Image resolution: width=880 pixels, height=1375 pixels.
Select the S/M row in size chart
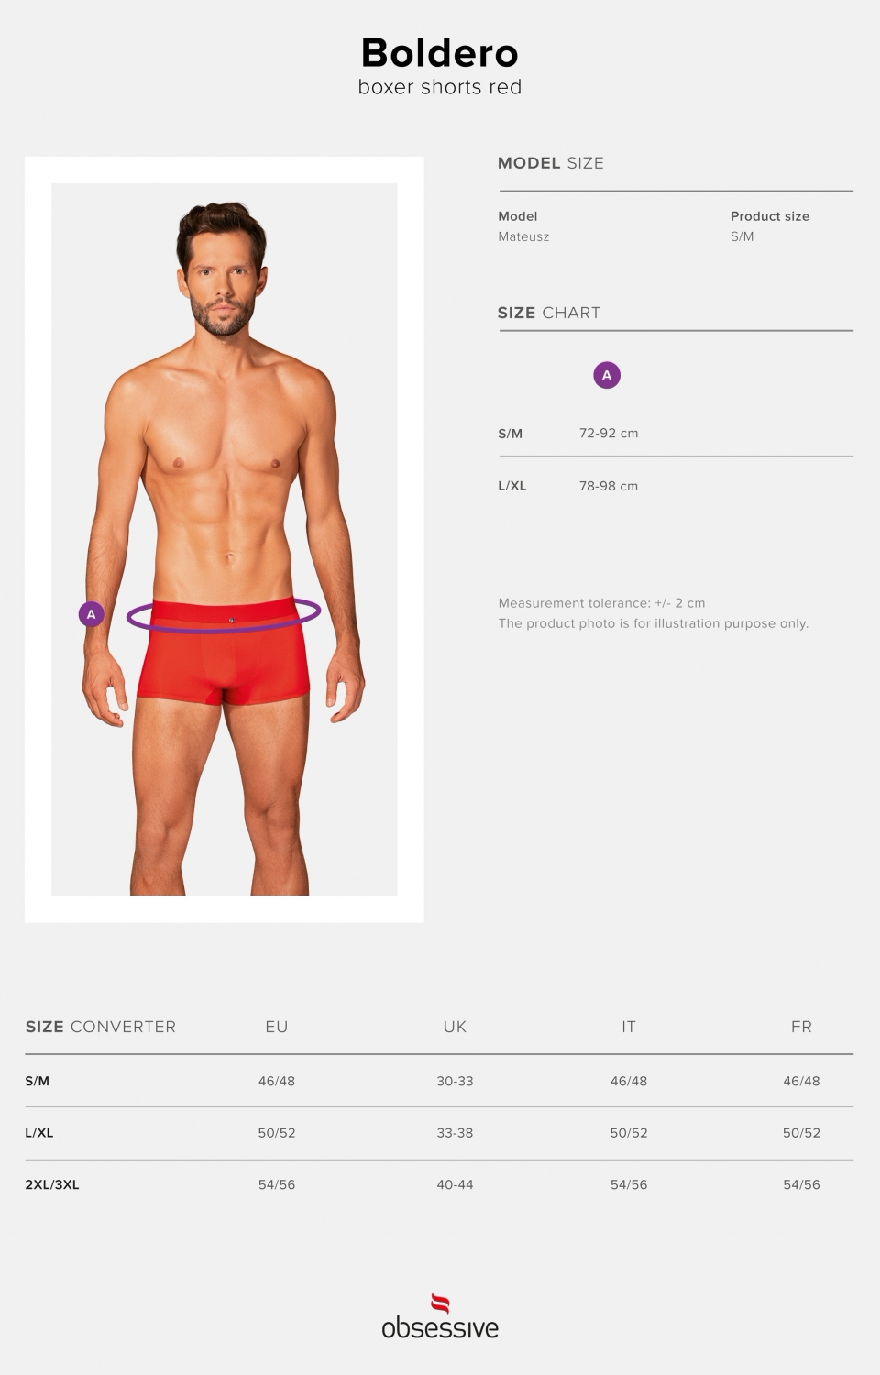(x=676, y=433)
